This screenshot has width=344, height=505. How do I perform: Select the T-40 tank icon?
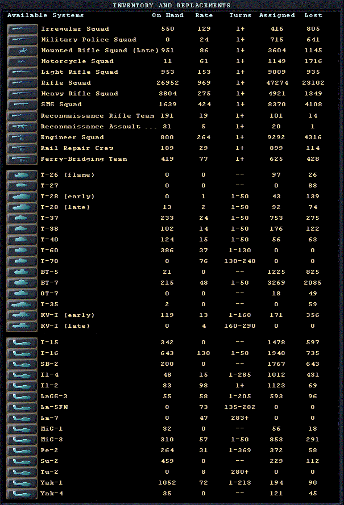click(x=22, y=240)
